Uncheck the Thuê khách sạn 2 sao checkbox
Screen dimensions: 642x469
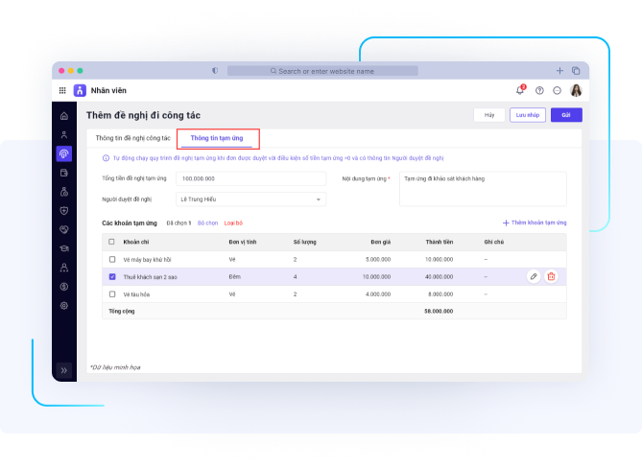(x=112, y=276)
